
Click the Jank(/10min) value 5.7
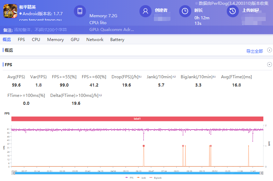click(161, 85)
